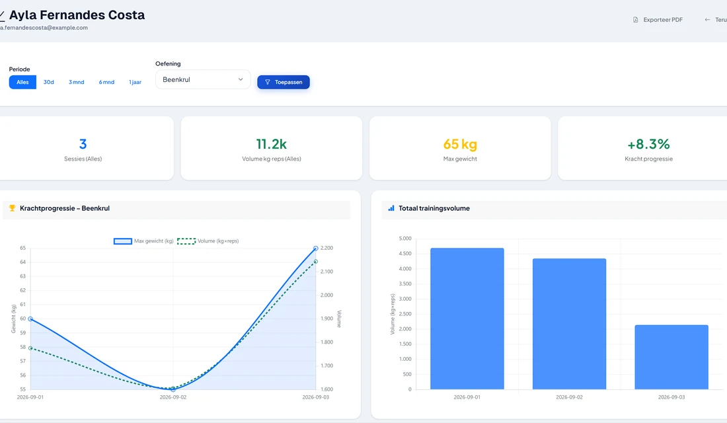
Task: Switch period to 30d
Action: [49, 82]
